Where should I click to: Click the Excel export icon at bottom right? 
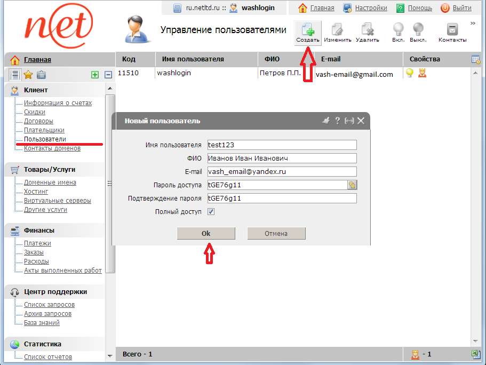pyautogui.click(x=476, y=354)
